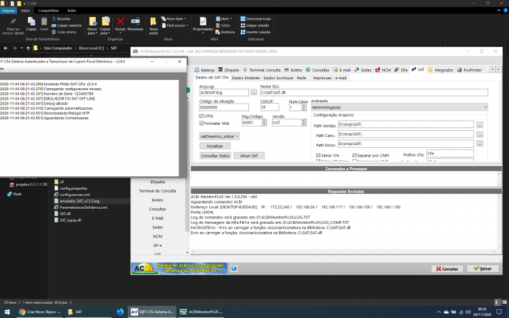Browse Arq.Log with the ... button
Screen dimensions: 509x318
click(254, 93)
